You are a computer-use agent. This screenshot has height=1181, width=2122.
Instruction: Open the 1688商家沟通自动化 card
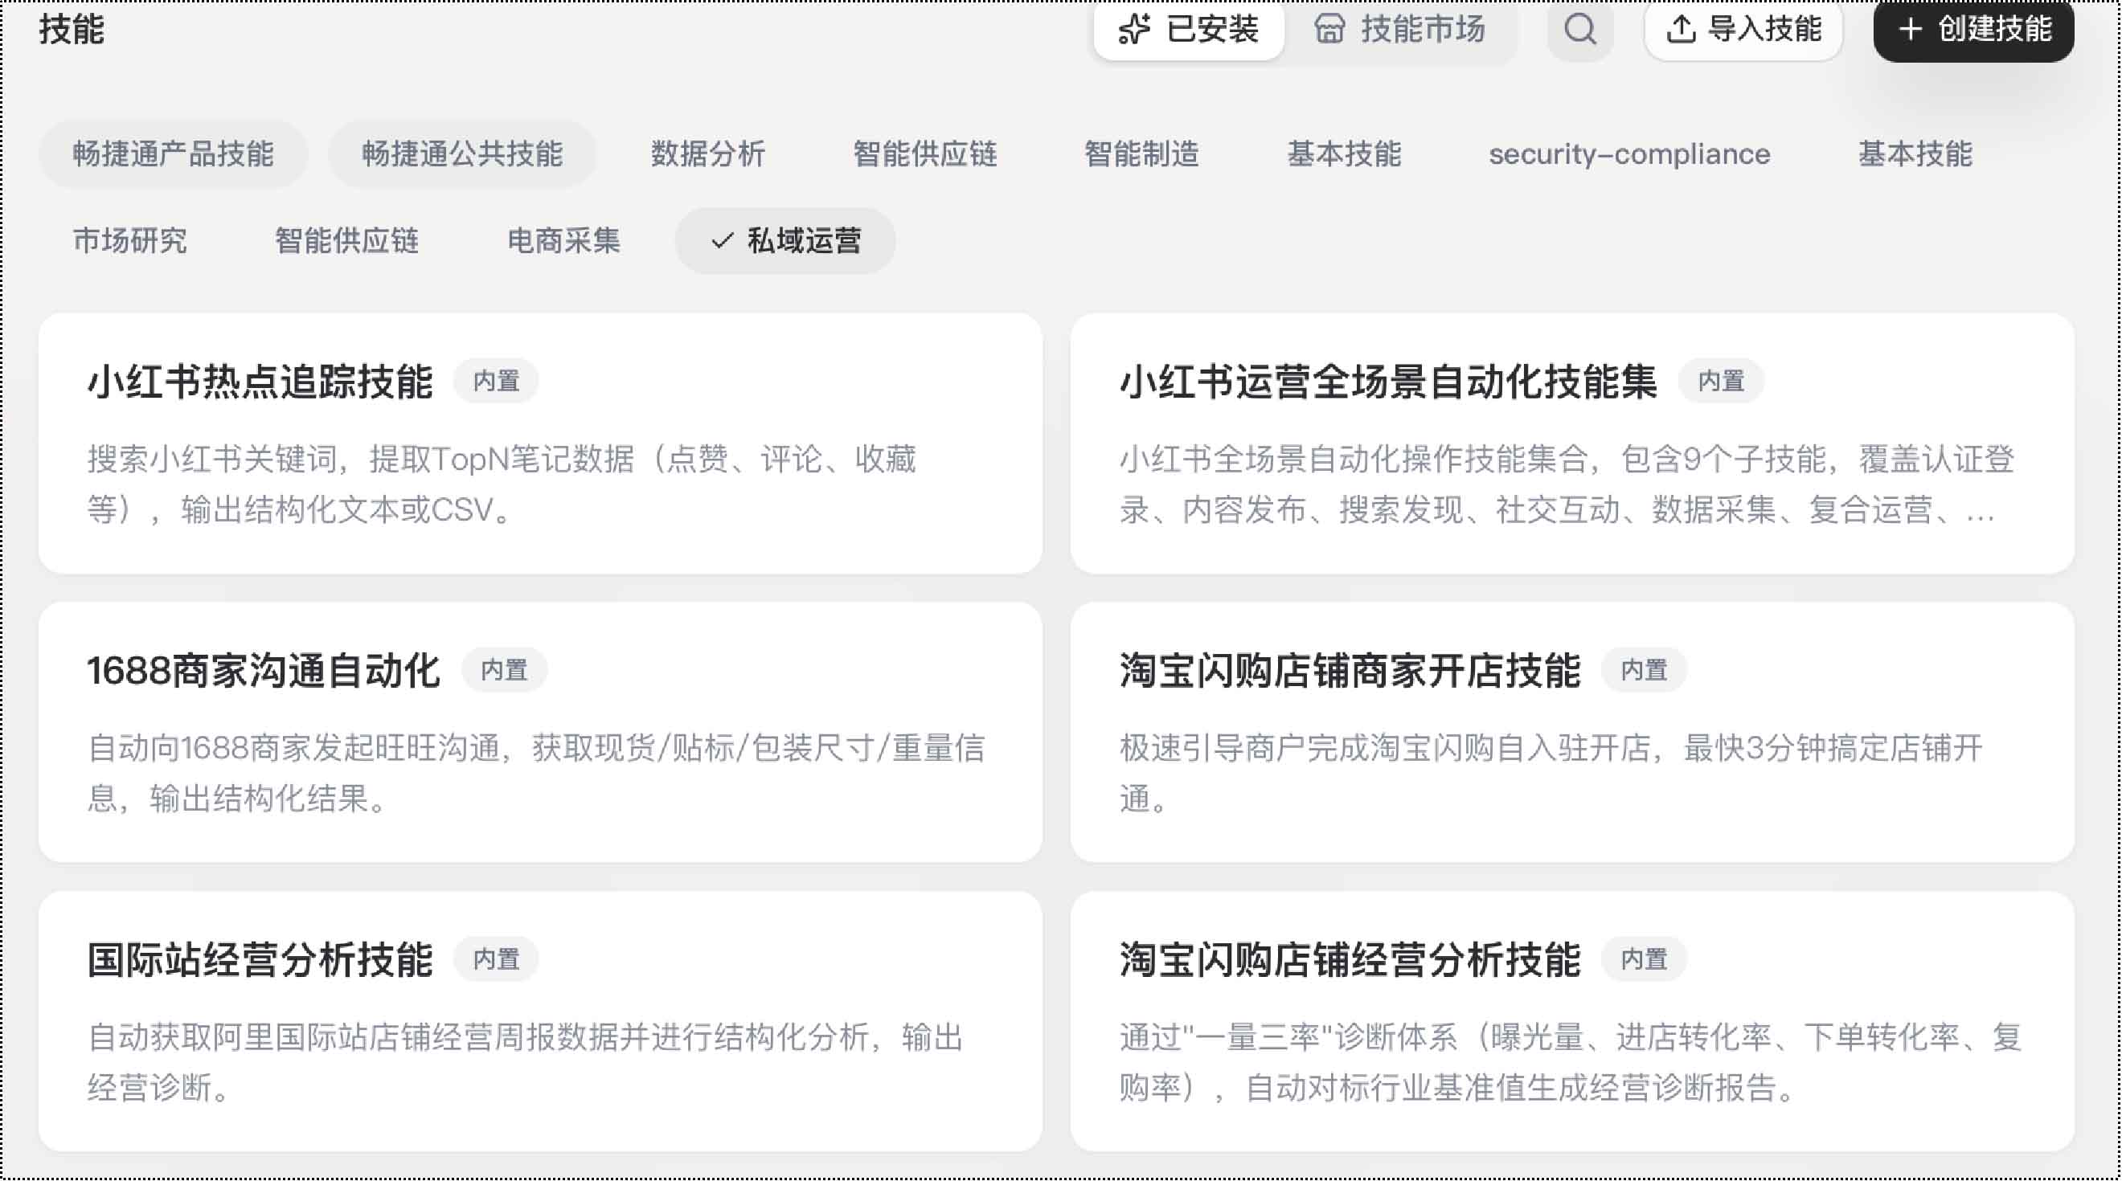[x=540, y=732]
